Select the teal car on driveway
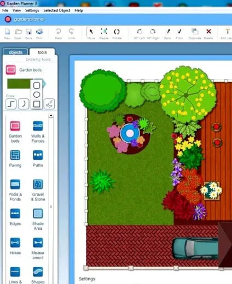The height and width of the screenshot is (284, 232). coord(195,248)
